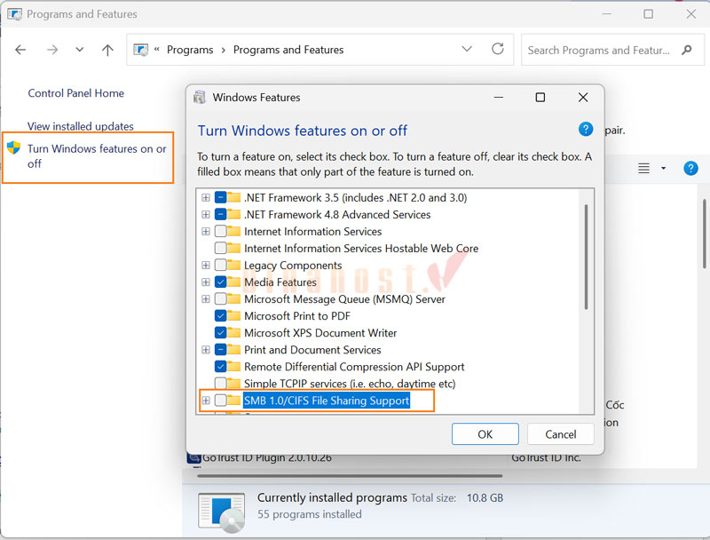The width and height of the screenshot is (710, 540).
Task: Check Simple TCPIP services checkbox
Action: [220, 384]
